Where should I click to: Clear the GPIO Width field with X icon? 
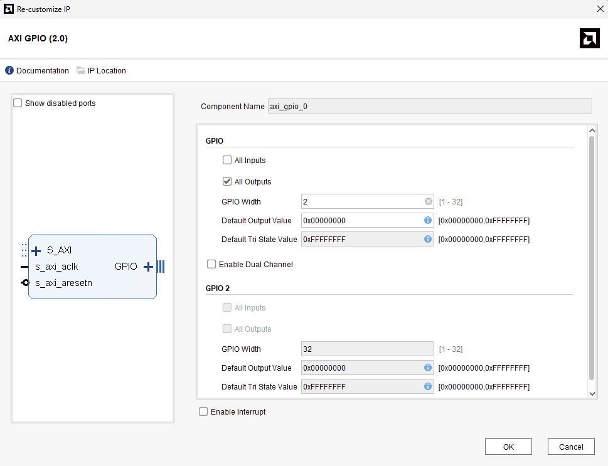(428, 202)
